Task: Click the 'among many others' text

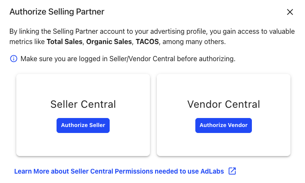Action: (193, 42)
